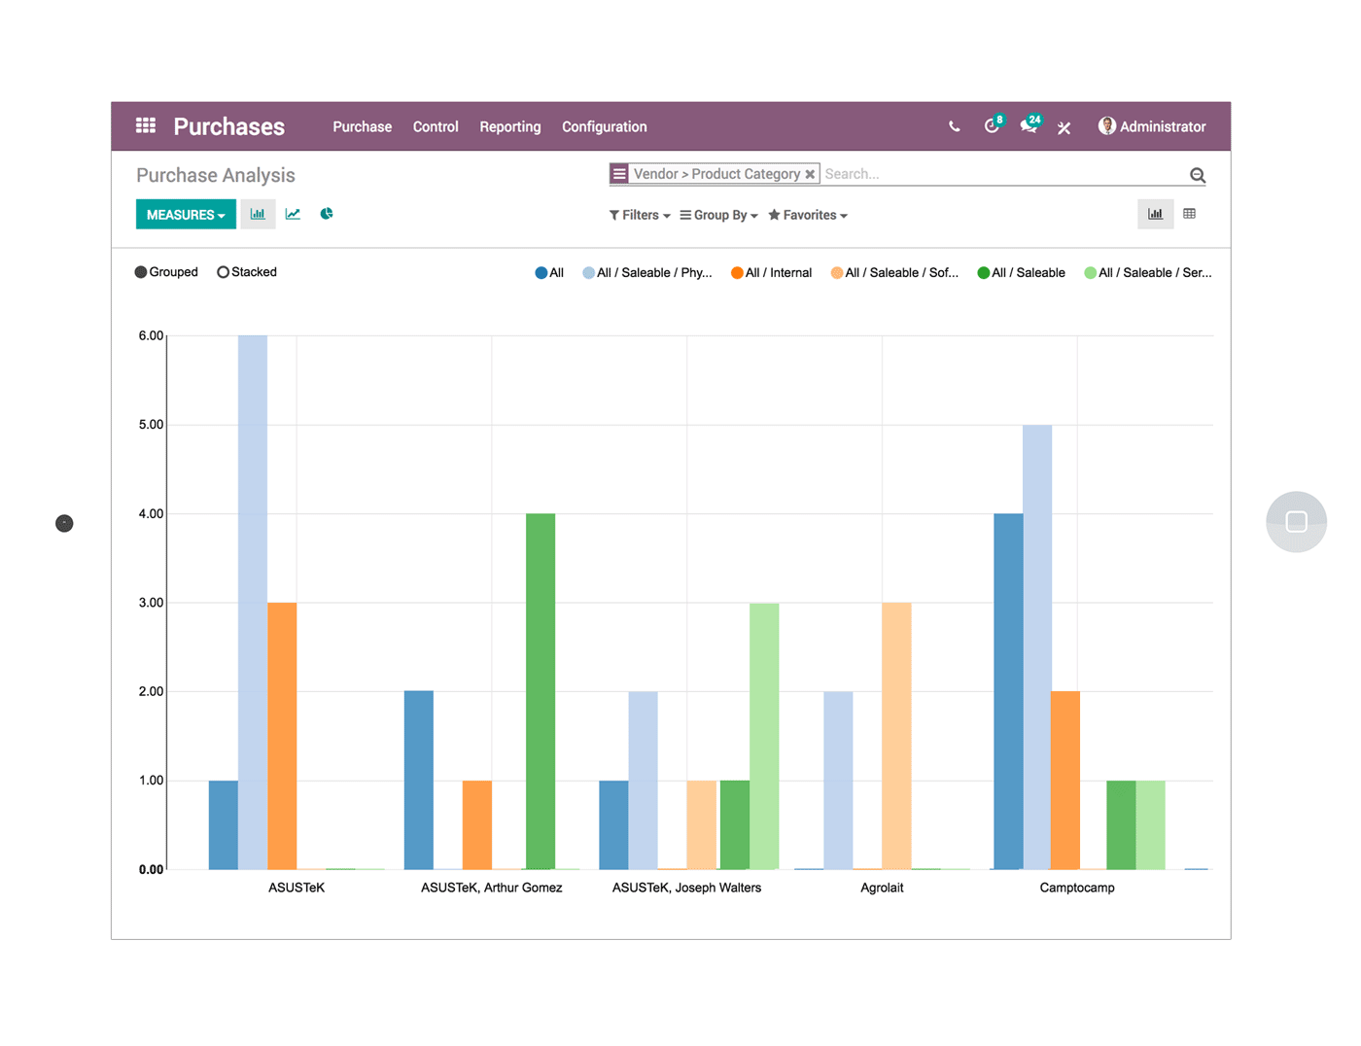This screenshot has width=1361, height=1046.
Task: Toggle the 'All / Internal' legend entry
Action: 771,272
